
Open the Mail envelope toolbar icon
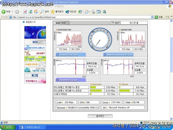pyautogui.click(x=86, y=12)
